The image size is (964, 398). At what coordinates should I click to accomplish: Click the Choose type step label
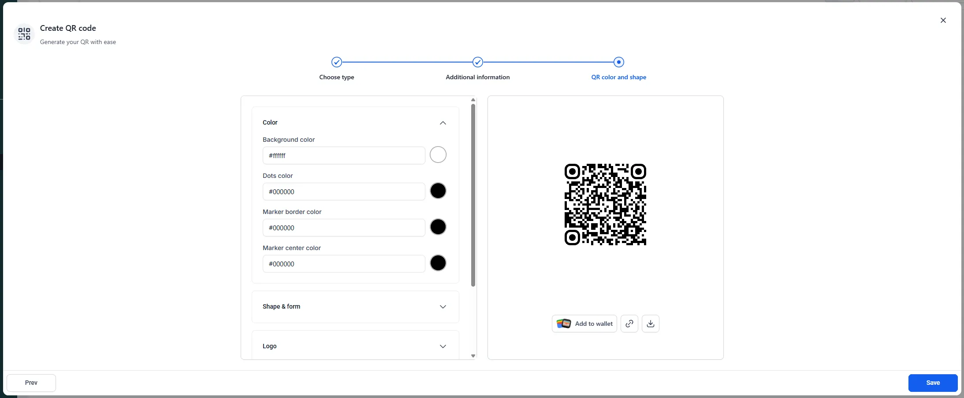pyautogui.click(x=337, y=77)
